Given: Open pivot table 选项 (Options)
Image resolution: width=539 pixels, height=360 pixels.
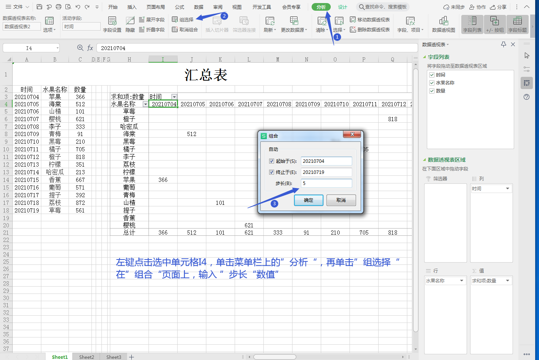Looking at the screenshot, I should (49, 24).
